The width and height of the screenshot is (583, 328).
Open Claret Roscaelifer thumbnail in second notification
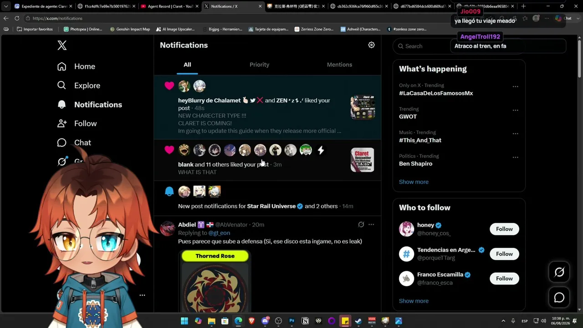pos(363,160)
